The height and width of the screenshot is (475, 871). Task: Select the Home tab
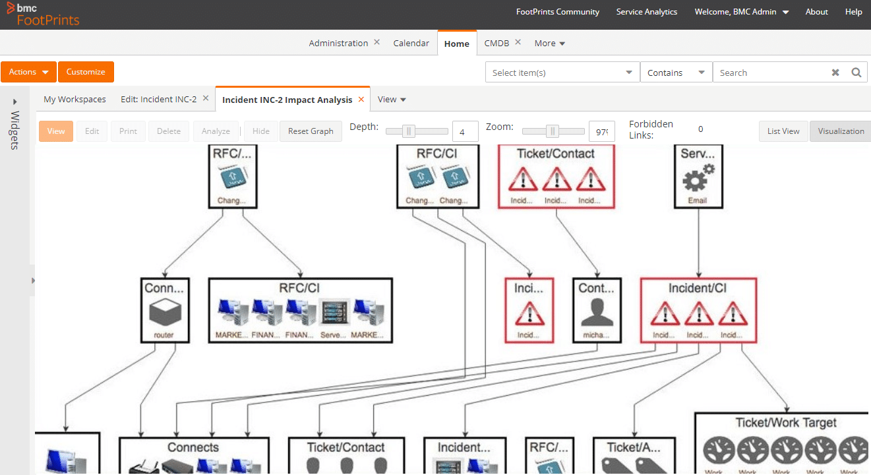click(x=457, y=44)
